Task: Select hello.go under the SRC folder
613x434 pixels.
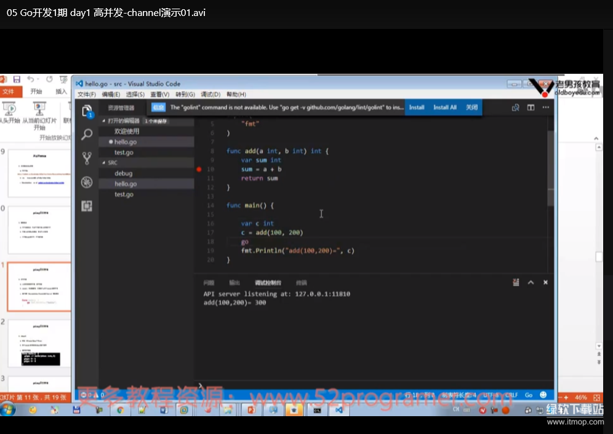Action: [146, 184]
